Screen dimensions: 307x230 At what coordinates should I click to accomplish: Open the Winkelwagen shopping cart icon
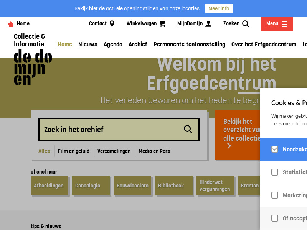click(x=162, y=23)
